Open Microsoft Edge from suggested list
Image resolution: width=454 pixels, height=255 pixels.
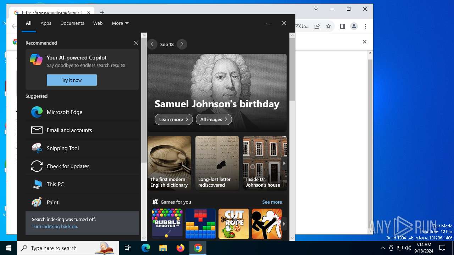[82, 112]
